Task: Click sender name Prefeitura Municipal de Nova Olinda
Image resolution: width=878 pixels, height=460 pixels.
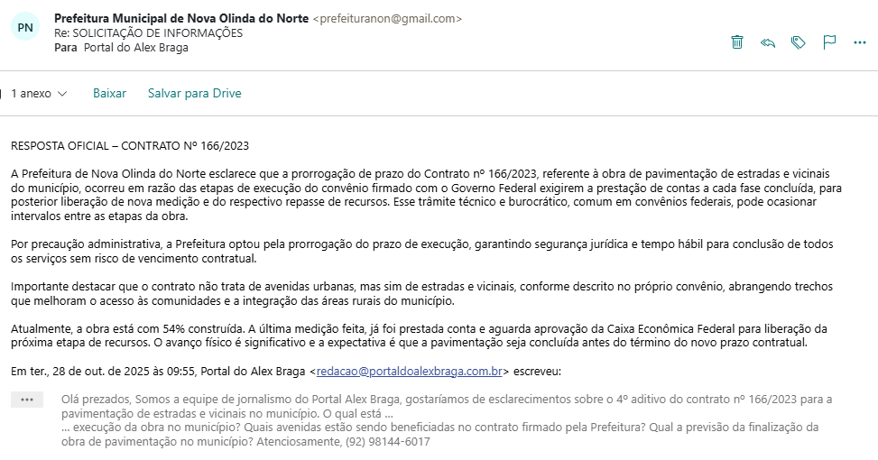Action: point(181,18)
